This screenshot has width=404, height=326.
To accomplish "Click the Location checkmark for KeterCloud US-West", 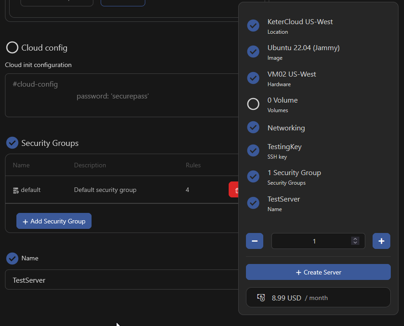I will click(253, 26).
